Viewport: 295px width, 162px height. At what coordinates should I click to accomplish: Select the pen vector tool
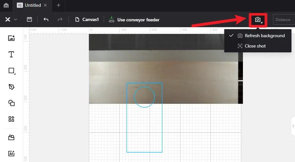(x=11, y=87)
